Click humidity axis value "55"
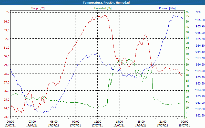 click(187, 59)
